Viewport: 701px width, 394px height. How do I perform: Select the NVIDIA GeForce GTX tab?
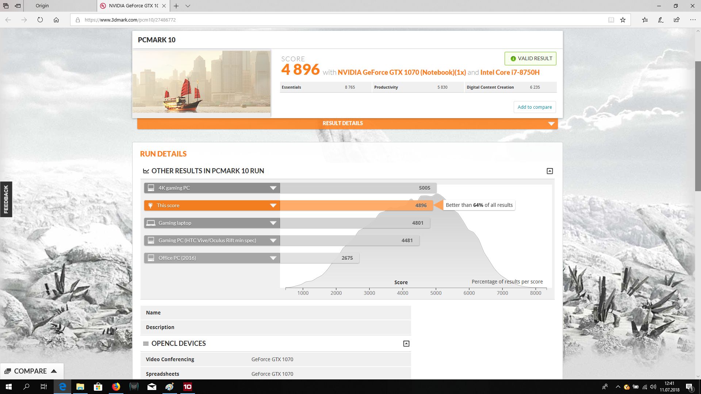point(131,5)
